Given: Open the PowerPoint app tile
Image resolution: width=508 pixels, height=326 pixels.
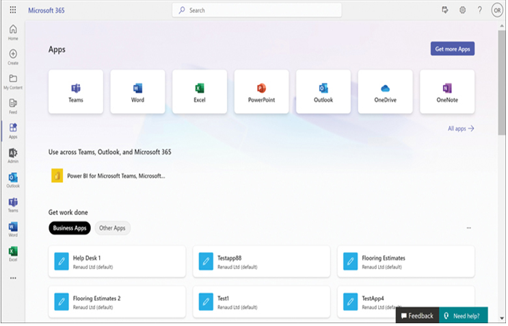Looking at the screenshot, I should 261,92.
